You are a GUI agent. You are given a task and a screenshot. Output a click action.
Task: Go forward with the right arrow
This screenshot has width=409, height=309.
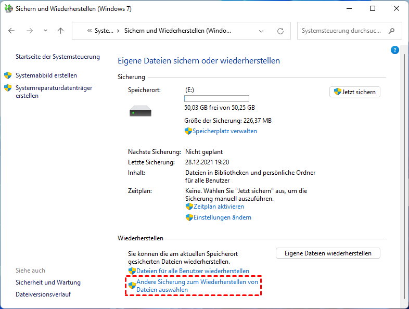pyautogui.click(x=30, y=31)
